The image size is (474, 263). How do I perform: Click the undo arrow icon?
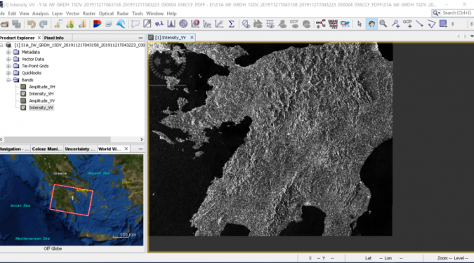coord(31,24)
